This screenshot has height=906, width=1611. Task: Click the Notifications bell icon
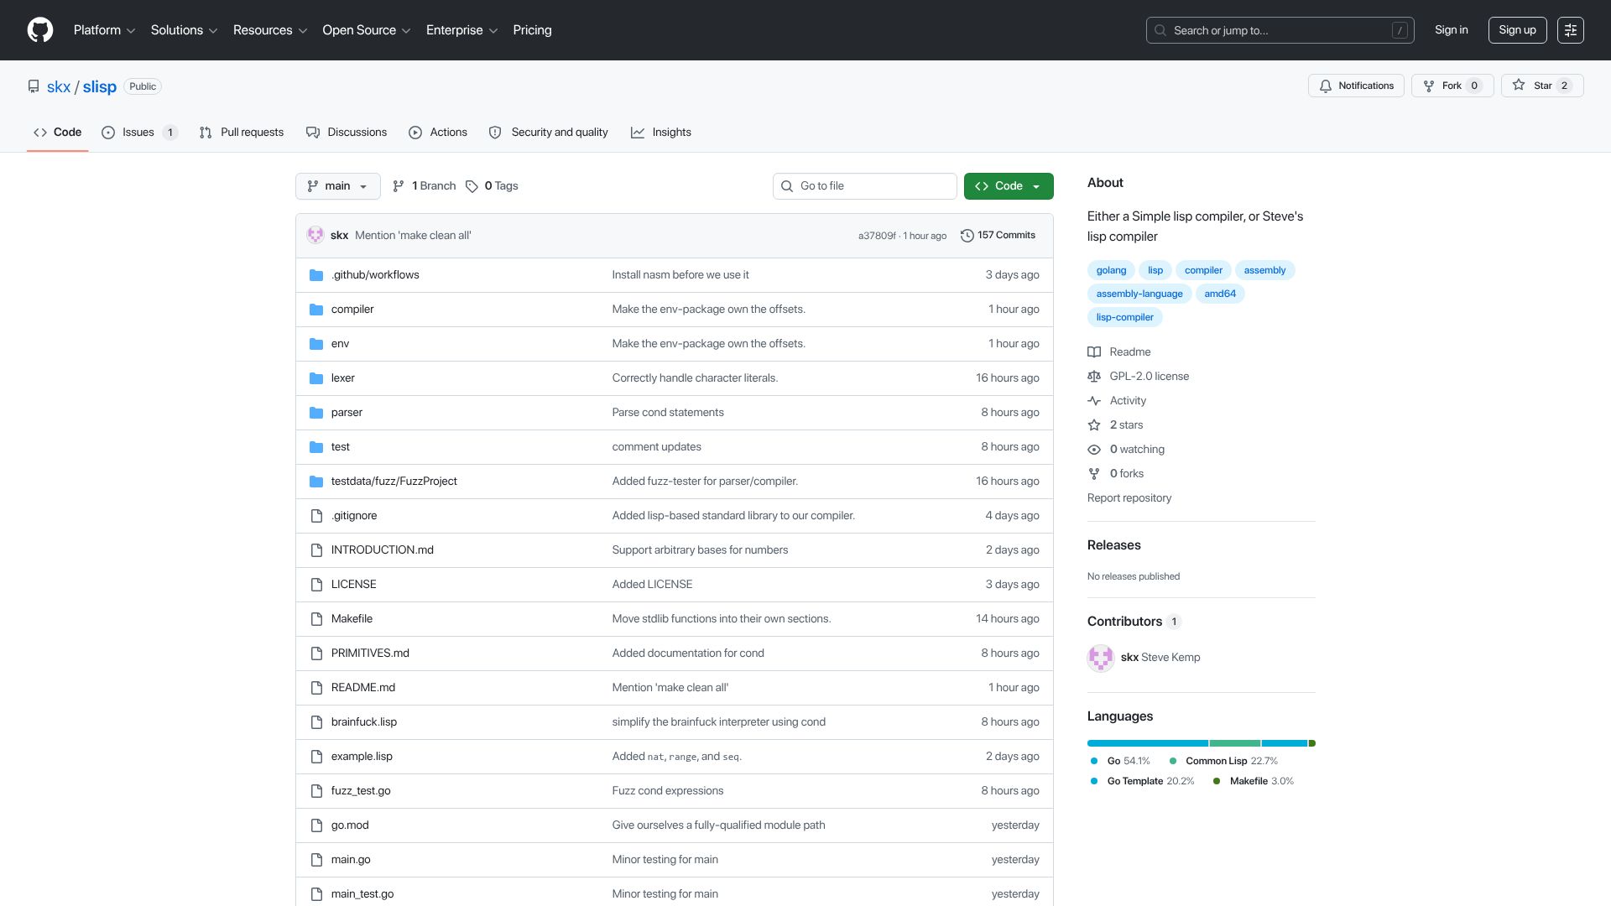click(1326, 86)
